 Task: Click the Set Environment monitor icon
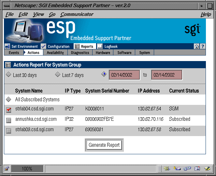[x=7, y=46]
